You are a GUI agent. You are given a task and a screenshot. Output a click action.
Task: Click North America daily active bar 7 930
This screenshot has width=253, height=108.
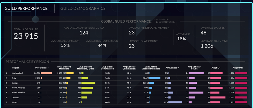151,88
